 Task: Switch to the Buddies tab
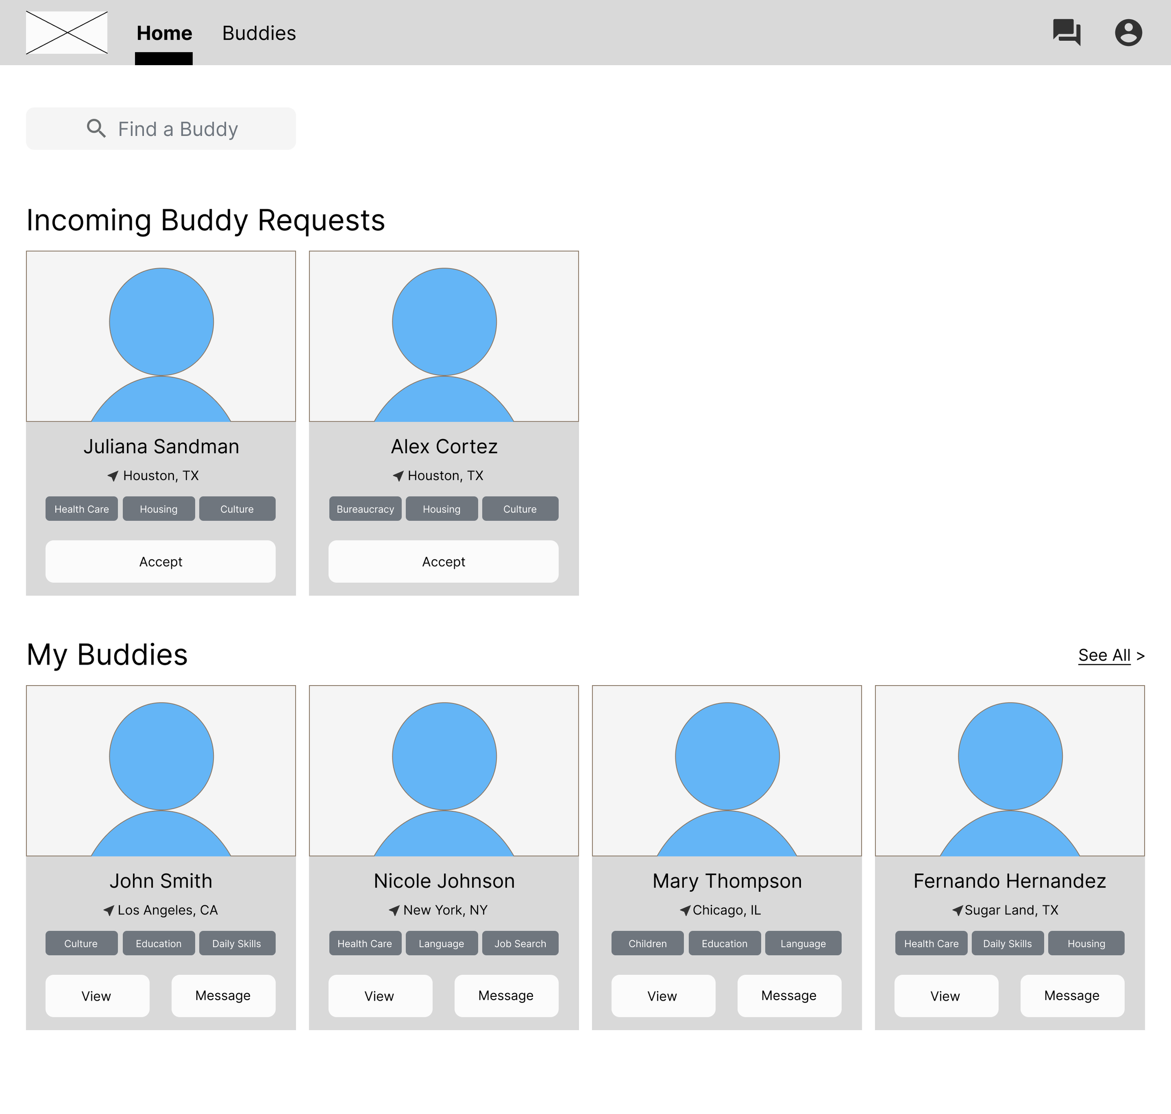[259, 33]
